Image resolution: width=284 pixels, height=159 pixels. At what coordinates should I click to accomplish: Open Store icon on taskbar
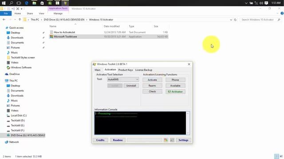42,3
